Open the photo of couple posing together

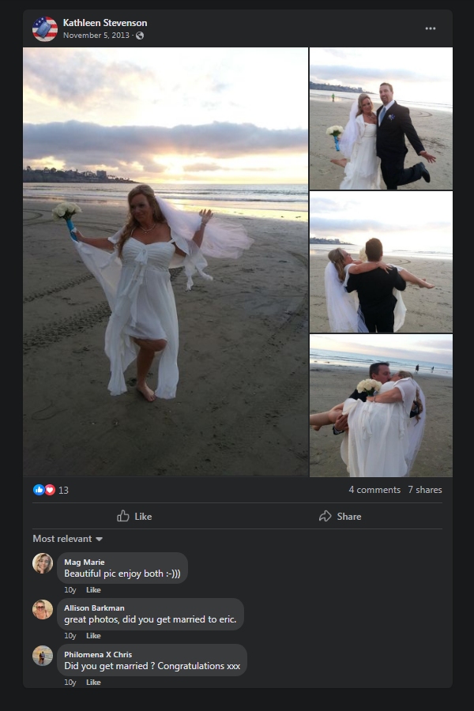(x=381, y=118)
